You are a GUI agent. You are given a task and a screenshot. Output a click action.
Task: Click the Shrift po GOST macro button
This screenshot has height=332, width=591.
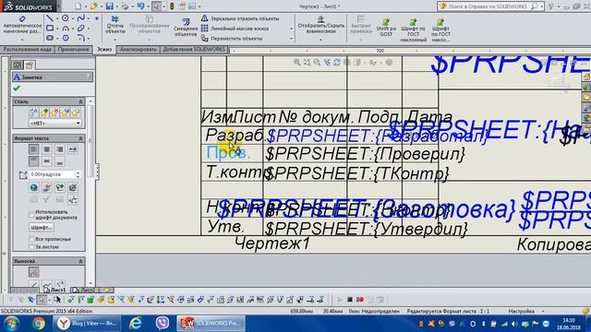click(x=386, y=28)
